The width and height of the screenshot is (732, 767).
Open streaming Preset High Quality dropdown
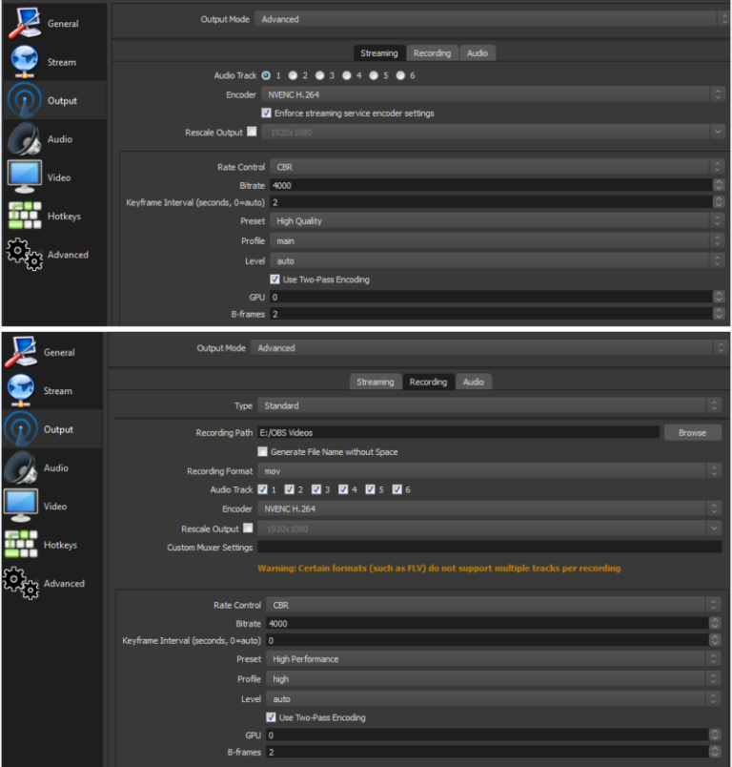[497, 221]
